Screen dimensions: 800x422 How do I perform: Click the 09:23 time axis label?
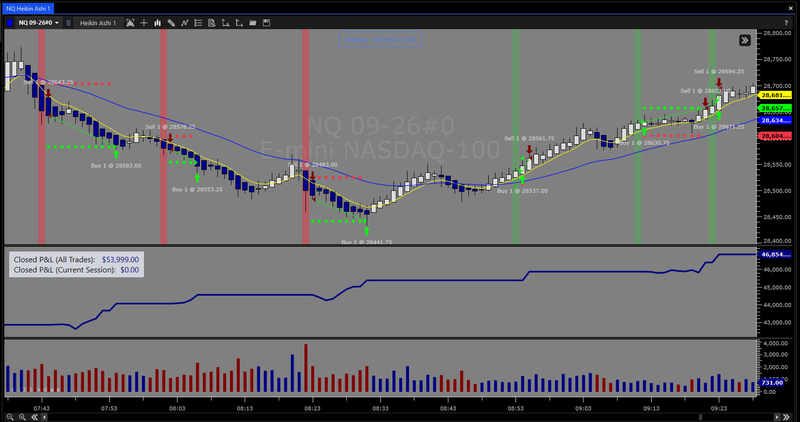coord(719,408)
